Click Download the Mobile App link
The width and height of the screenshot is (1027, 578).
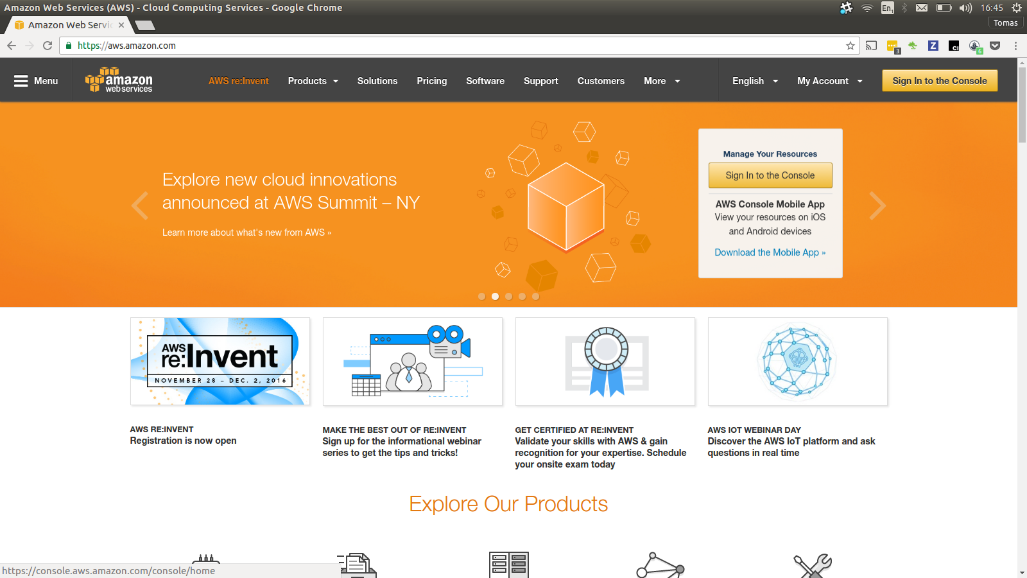click(770, 252)
